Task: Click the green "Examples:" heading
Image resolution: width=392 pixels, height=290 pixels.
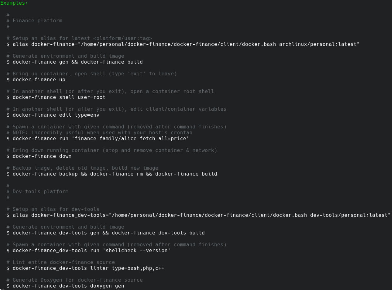Action: pos(14,3)
